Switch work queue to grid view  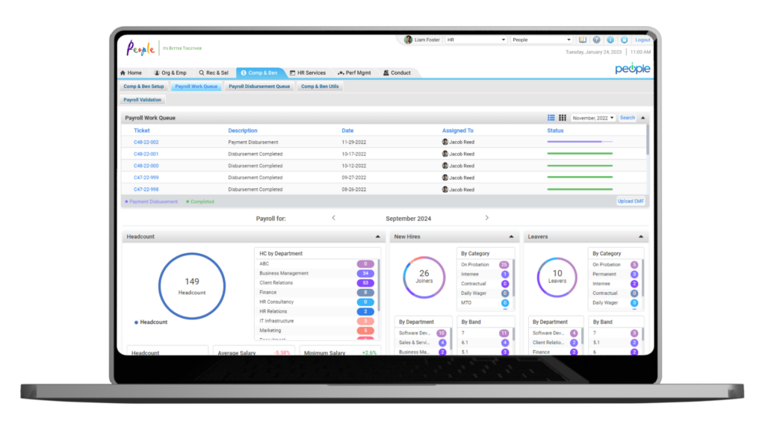tap(563, 118)
